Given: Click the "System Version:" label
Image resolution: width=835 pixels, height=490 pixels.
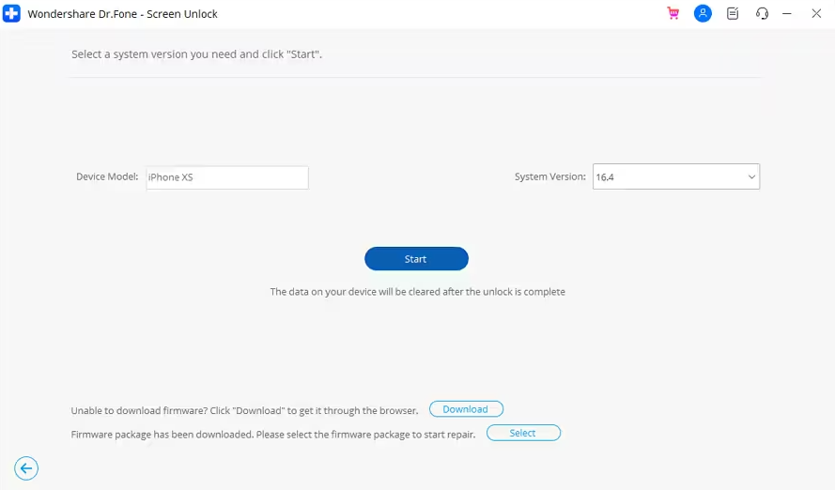Looking at the screenshot, I should (x=550, y=176).
